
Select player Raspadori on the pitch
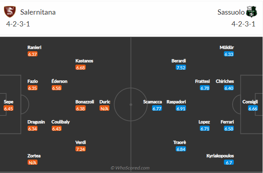[176, 102]
